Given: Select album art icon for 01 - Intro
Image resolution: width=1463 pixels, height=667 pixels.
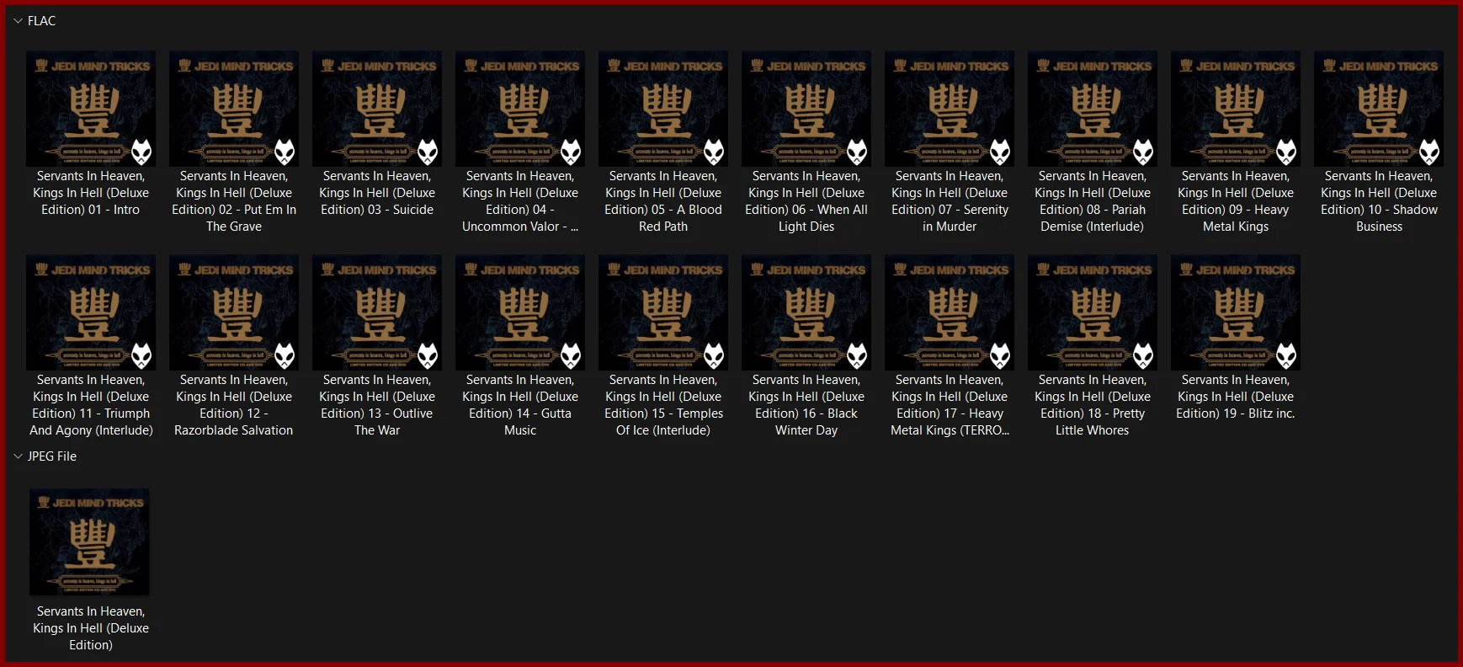Looking at the screenshot, I should pyautogui.click(x=91, y=109).
